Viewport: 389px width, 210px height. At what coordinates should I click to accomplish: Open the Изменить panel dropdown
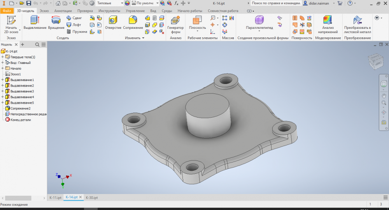pos(143,38)
